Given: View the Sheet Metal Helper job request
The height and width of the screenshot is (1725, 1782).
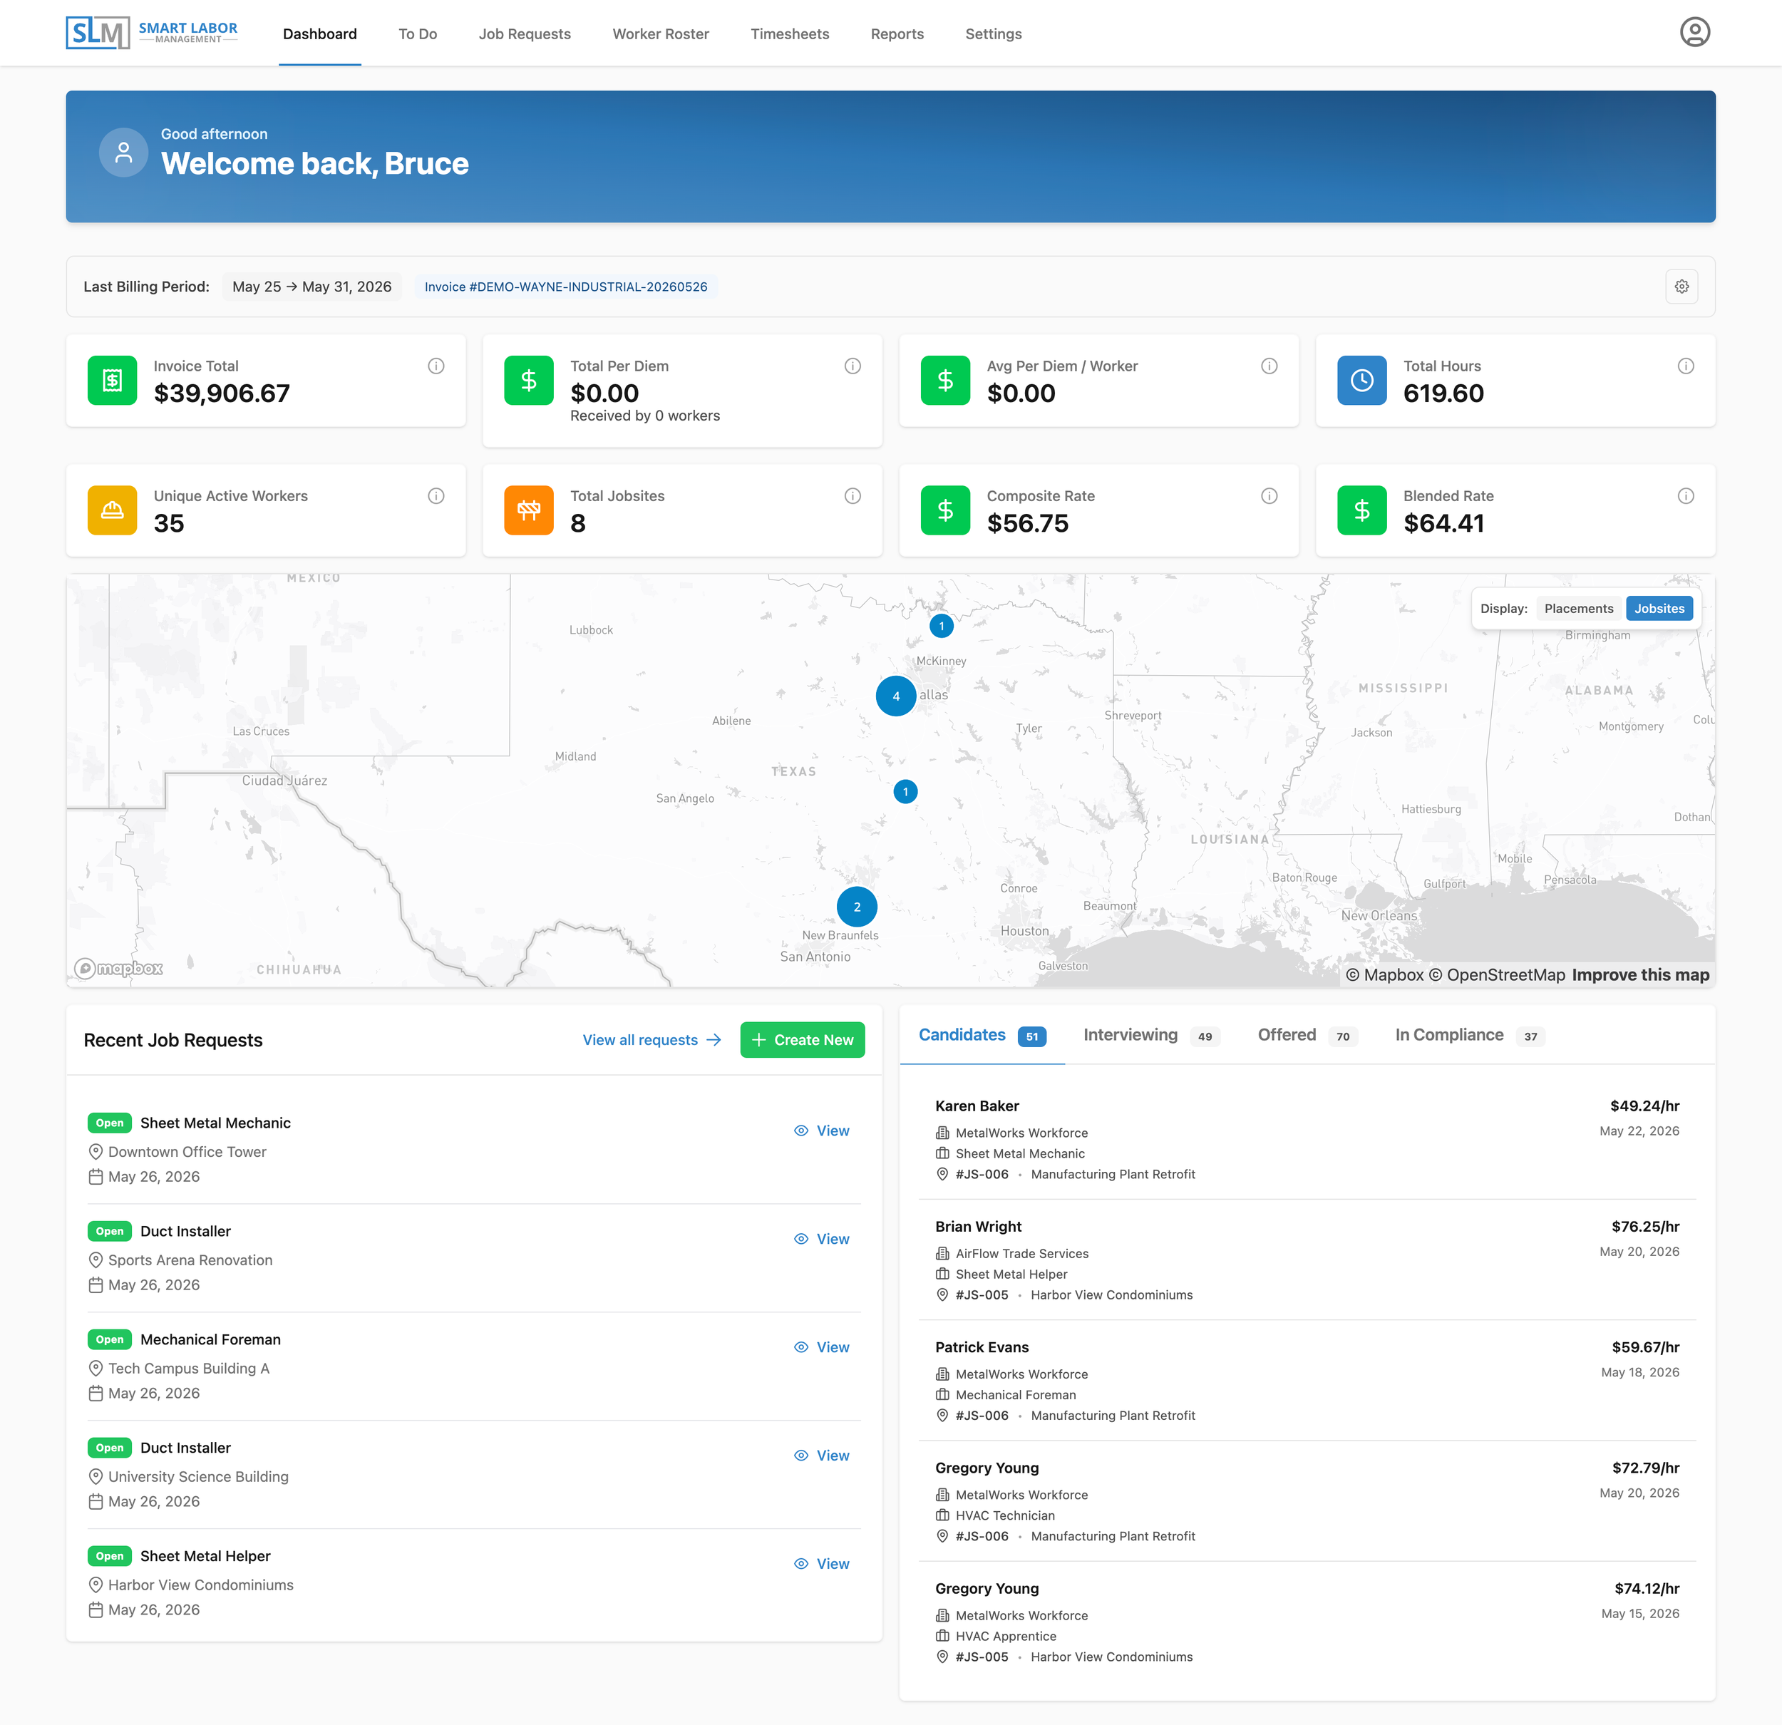Looking at the screenshot, I should [821, 1563].
